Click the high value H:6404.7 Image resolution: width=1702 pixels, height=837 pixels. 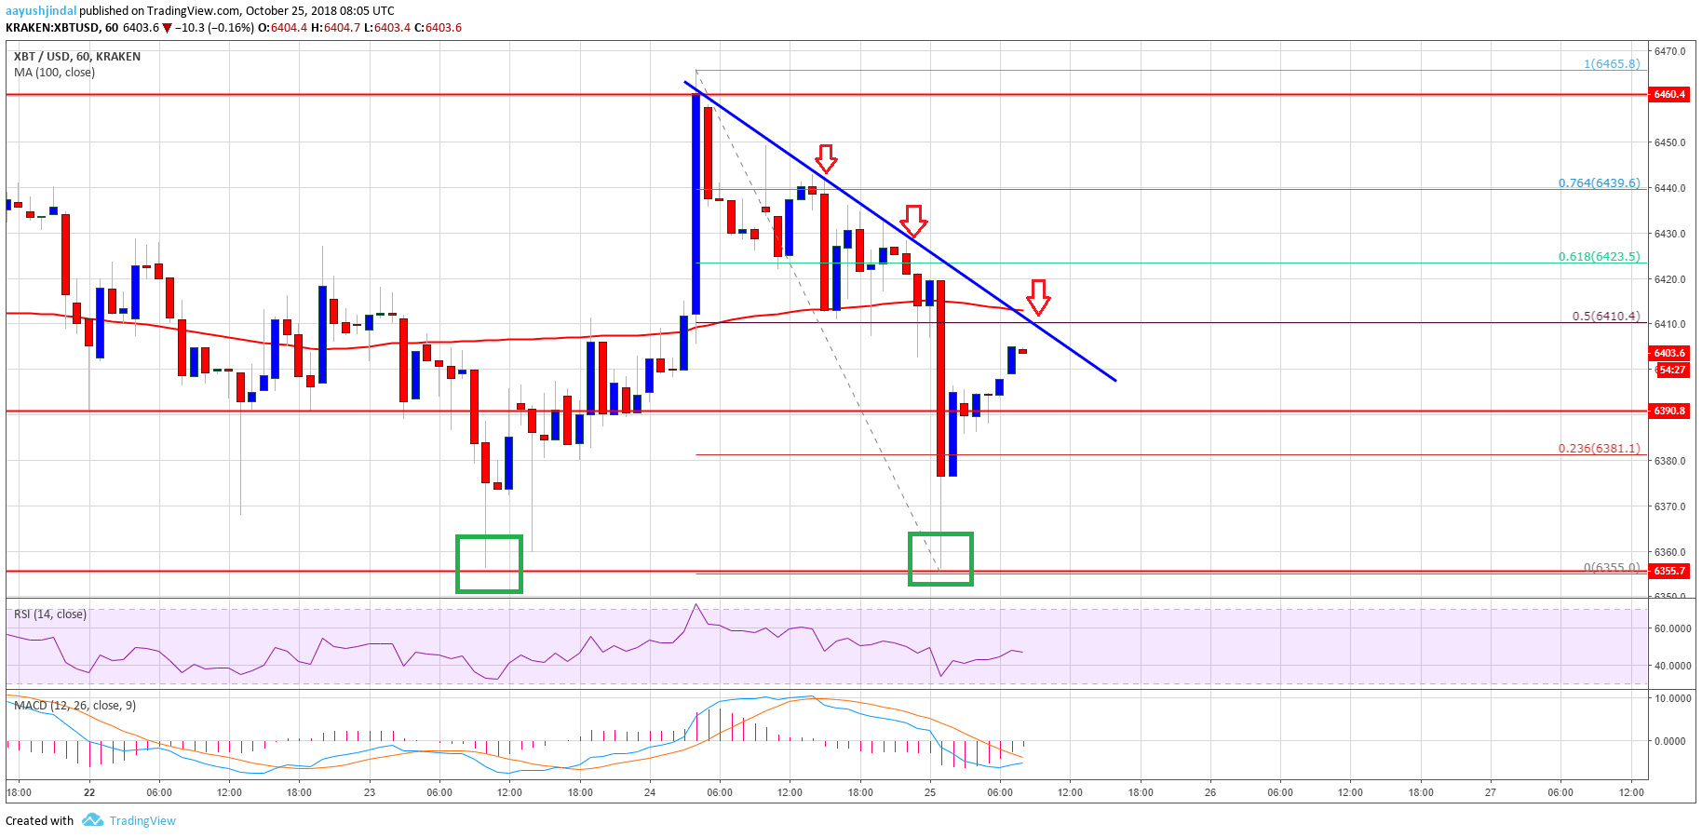coord(334,28)
